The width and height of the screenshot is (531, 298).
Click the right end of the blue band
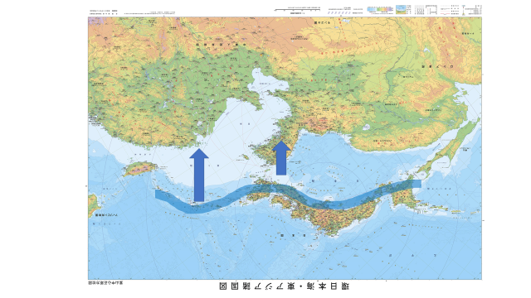point(417,184)
